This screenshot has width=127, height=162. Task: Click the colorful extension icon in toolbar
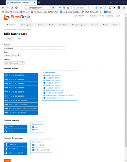[x=114, y=8]
